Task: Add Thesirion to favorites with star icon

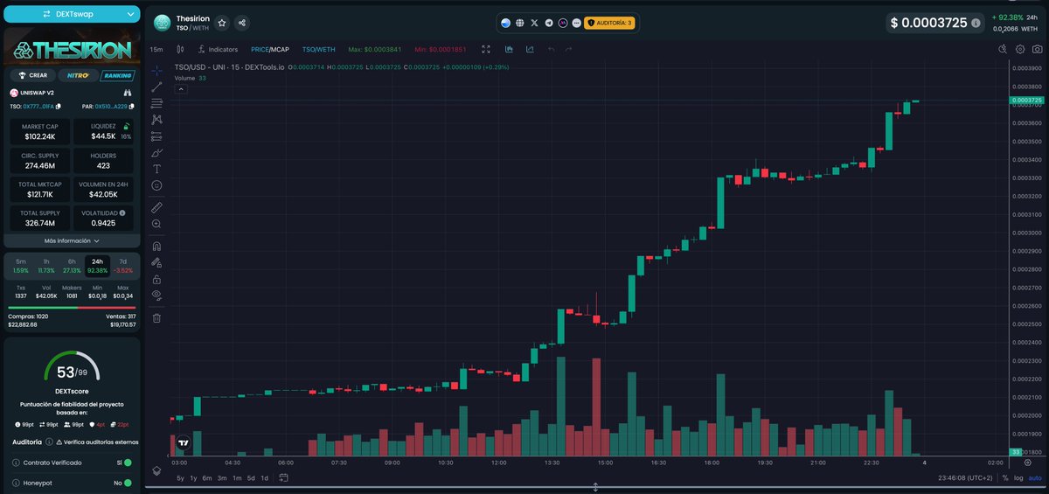Action: [222, 24]
